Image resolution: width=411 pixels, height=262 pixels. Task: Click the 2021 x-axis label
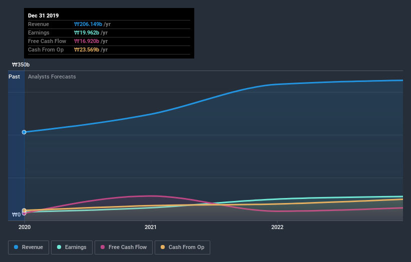coord(151,227)
